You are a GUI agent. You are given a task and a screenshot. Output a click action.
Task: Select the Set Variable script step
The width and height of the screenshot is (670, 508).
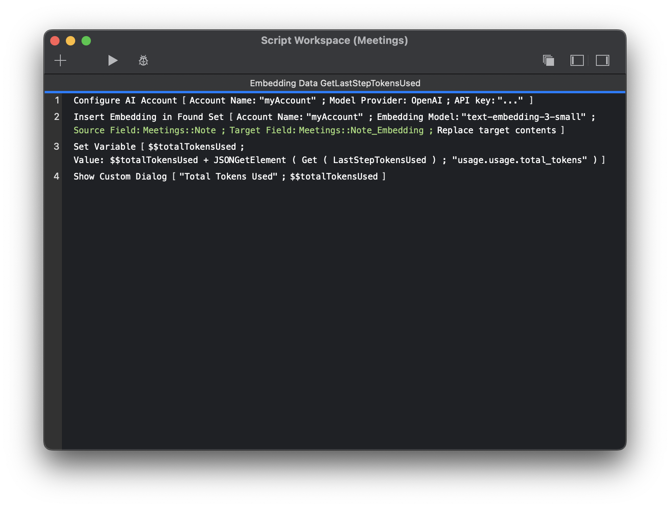(106, 146)
